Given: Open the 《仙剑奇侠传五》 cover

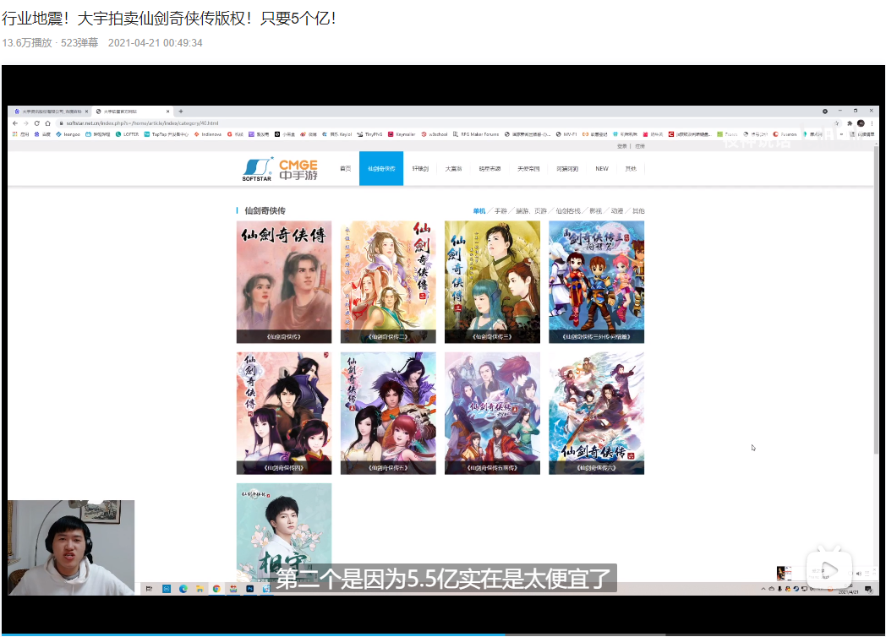Looking at the screenshot, I should pos(388,413).
